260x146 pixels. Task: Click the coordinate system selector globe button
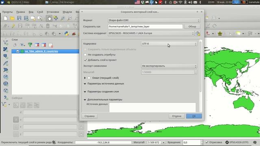[197, 33]
